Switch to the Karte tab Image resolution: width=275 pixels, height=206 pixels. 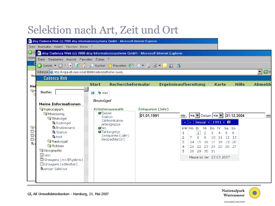(220, 84)
